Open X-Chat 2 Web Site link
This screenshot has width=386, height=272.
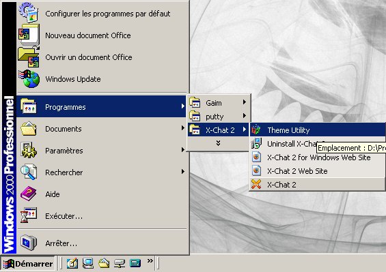tap(317, 171)
